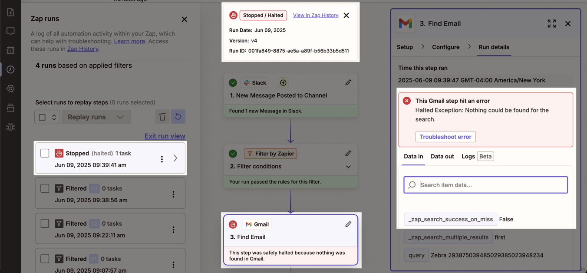Open the Zap runs clock icon in sidebar
This screenshot has height=273, width=587.
click(10, 69)
